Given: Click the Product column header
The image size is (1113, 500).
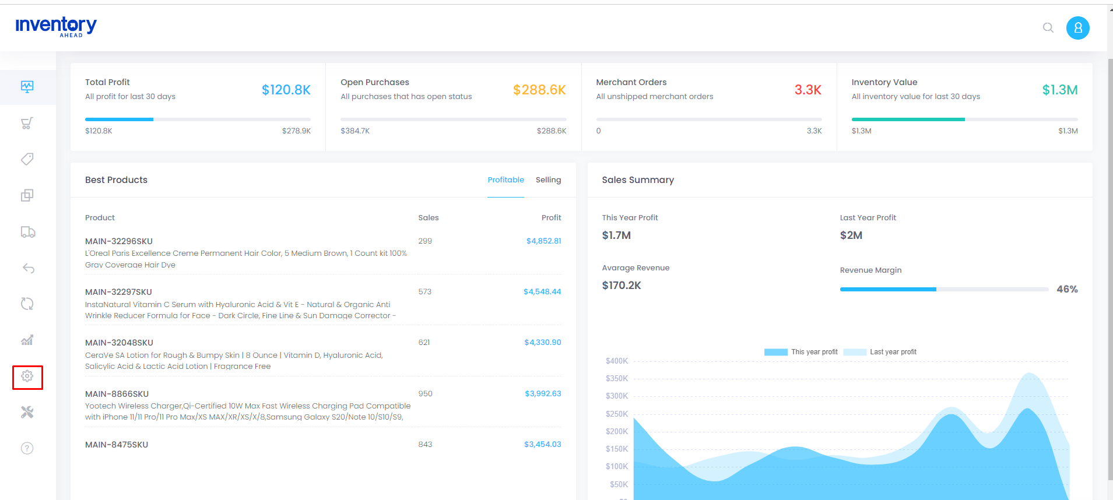Looking at the screenshot, I should tap(100, 218).
